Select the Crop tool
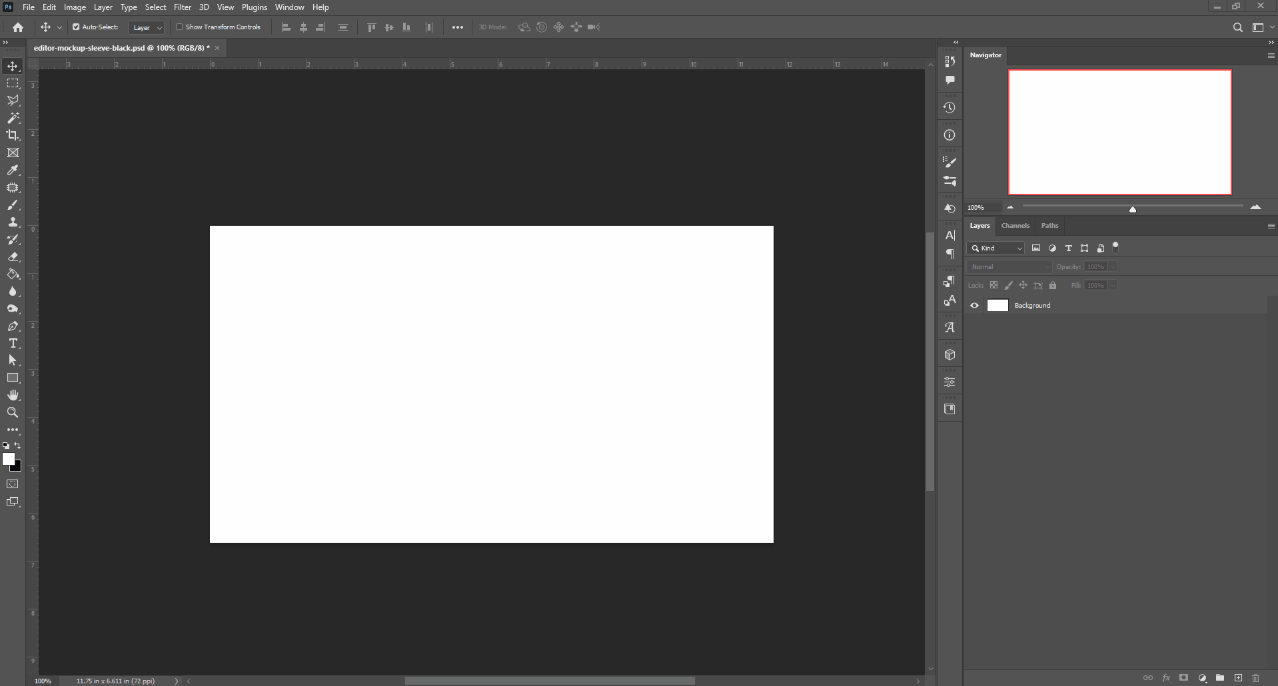 [13, 135]
